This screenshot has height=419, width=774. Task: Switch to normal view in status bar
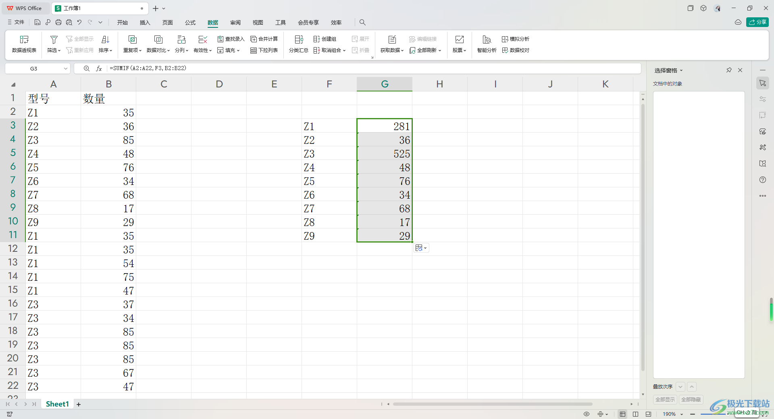coord(623,414)
